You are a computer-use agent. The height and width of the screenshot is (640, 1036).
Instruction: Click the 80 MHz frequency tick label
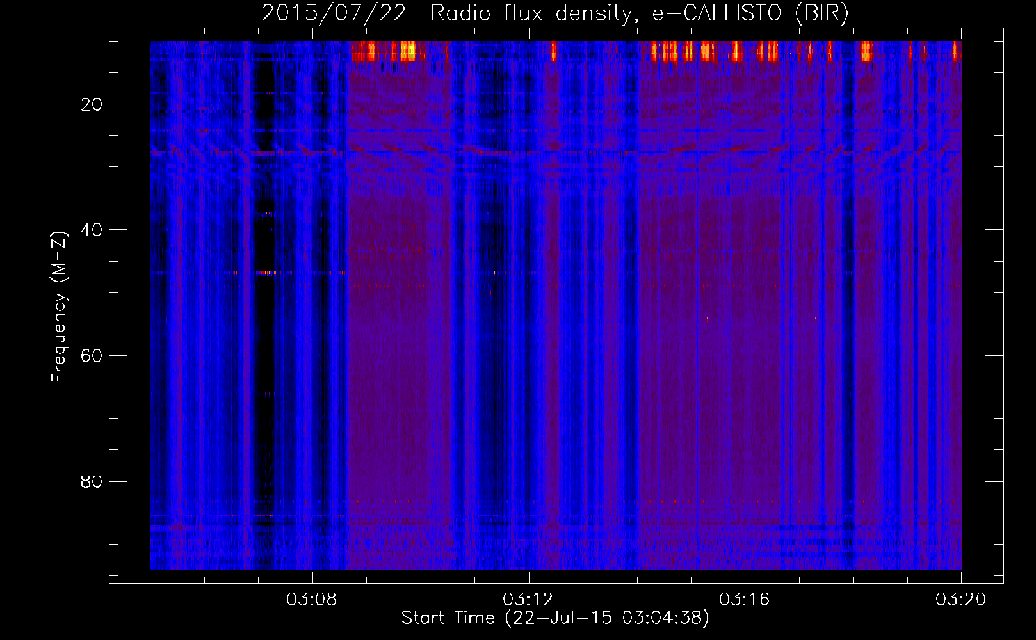(x=92, y=481)
